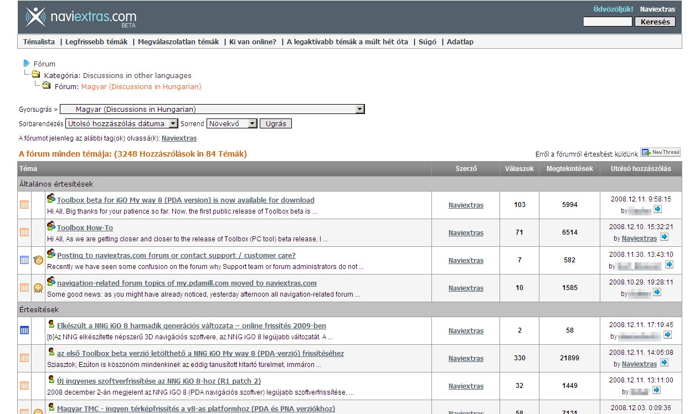Open the Gyorsugrás forum dropdown
The height and width of the screenshot is (414, 700).
[212, 109]
